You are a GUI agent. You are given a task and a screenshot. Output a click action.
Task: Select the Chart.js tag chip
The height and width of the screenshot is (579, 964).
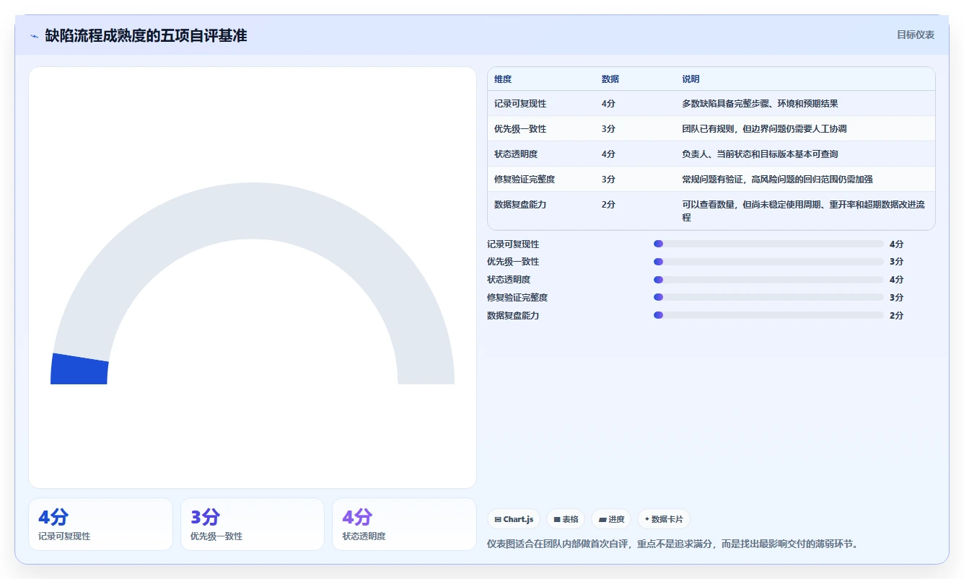point(514,519)
